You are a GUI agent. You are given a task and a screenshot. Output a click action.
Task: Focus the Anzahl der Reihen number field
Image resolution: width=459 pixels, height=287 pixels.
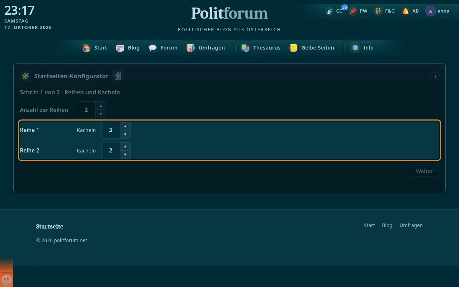click(86, 110)
